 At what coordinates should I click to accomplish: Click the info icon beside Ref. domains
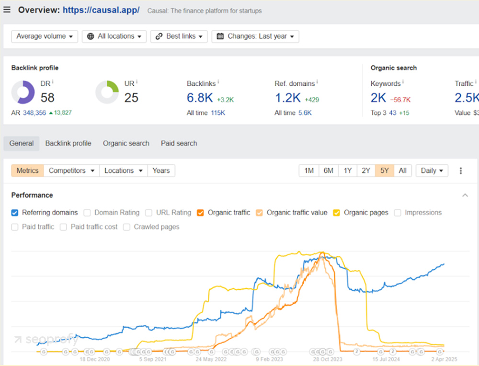pyautogui.click(x=317, y=82)
